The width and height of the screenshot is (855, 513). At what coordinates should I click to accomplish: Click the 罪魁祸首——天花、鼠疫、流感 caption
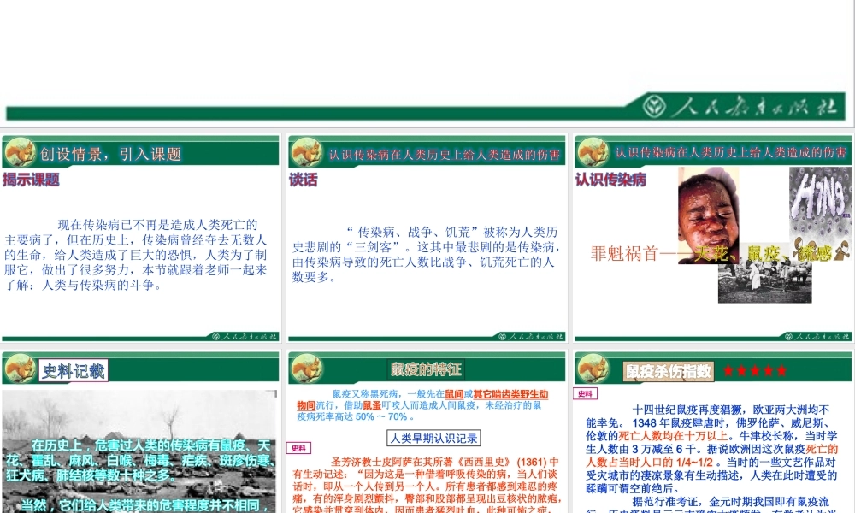tap(711, 253)
